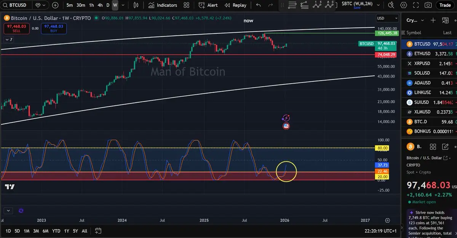Open the Indicators dialog
Screen dimensions: 457x238
pos(163,5)
